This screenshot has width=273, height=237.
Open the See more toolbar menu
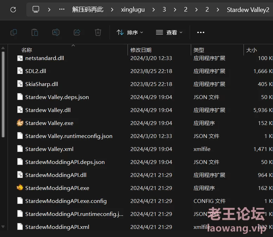pyautogui.click(x=201, y=32)
